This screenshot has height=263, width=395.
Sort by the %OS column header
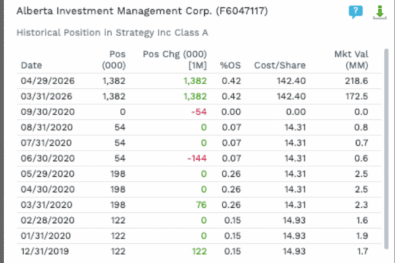point(230,66)
